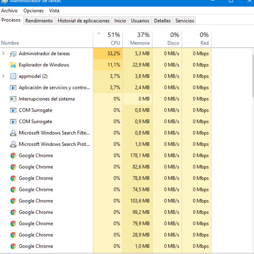
Task: Click Chrome icon in the 79,9 MB row
Action: [13, 224]
